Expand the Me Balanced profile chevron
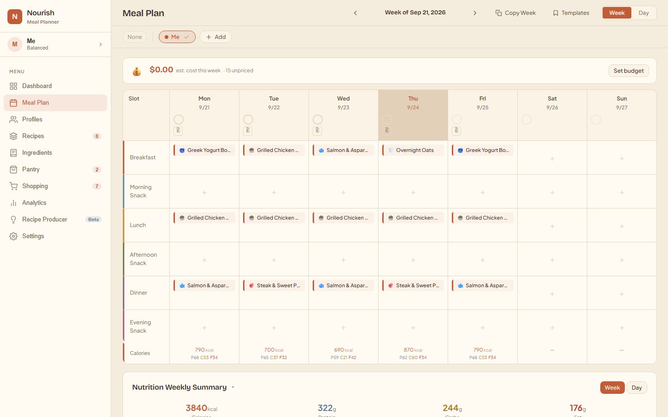The height and width of the screenshot is (417, 668). tap(101, 44)
